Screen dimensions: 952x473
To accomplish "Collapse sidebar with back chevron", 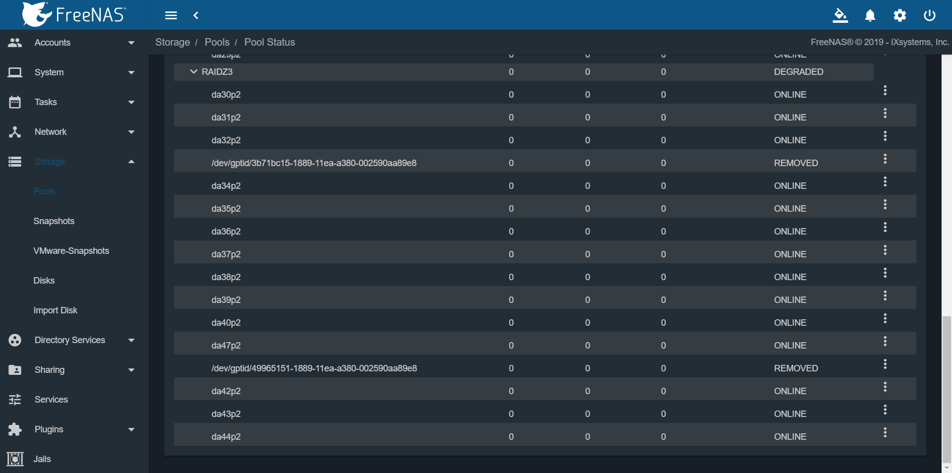I will click(x=196, y=15).
